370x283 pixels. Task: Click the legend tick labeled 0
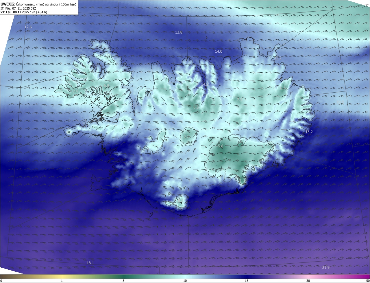pos(1,281)
